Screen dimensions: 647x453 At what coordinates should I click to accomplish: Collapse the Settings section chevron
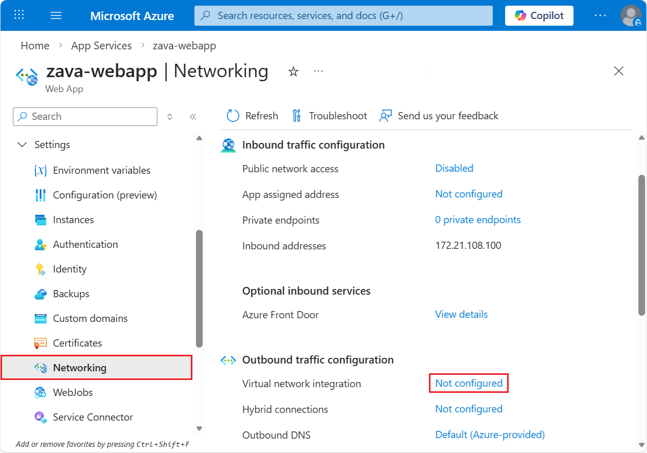pyautogui.click(x=22, y=144)
